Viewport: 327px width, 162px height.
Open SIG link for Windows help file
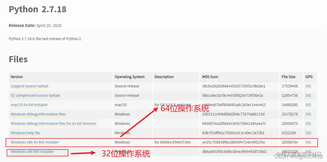click(x=308, y=133)
